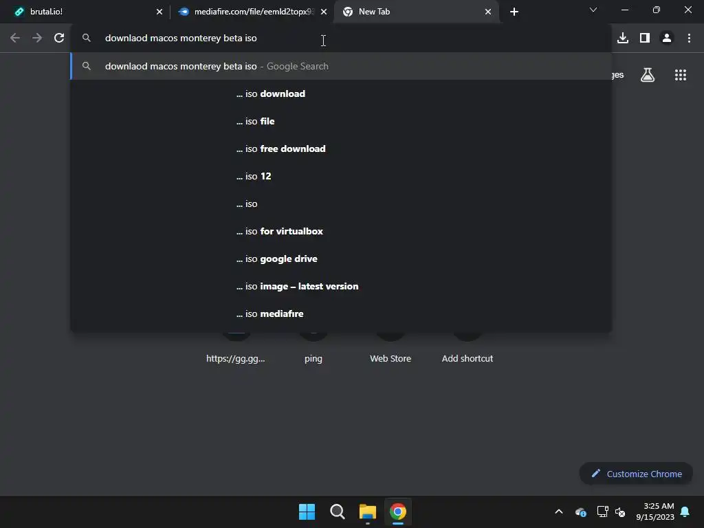Open the network tray icon
The width and height of the screenshot is (704, 528).
coord(602,511)
